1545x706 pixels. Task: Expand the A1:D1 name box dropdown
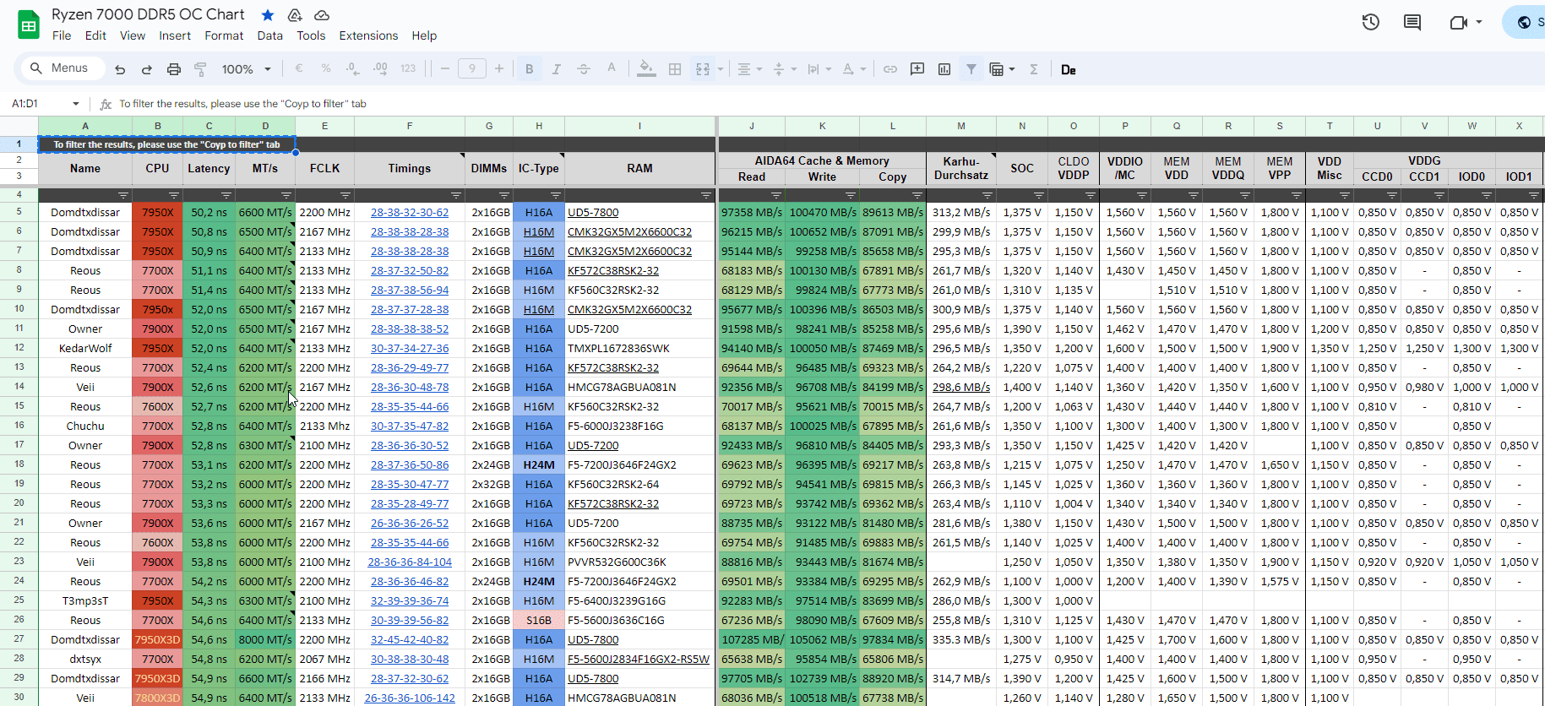76,104
